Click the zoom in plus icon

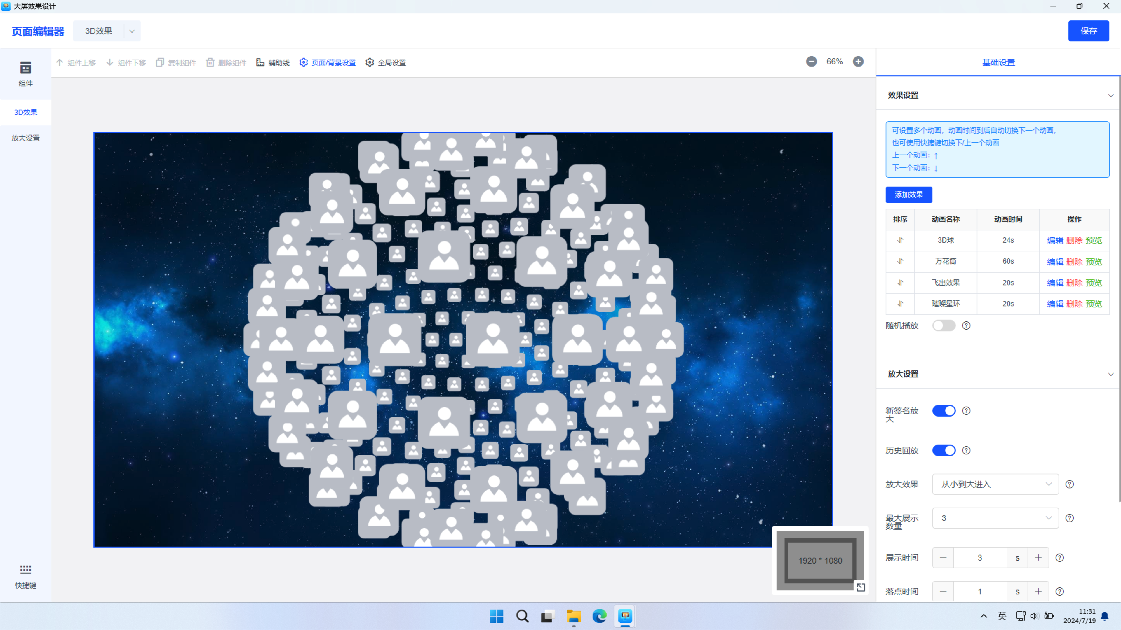tap(858, 62)
